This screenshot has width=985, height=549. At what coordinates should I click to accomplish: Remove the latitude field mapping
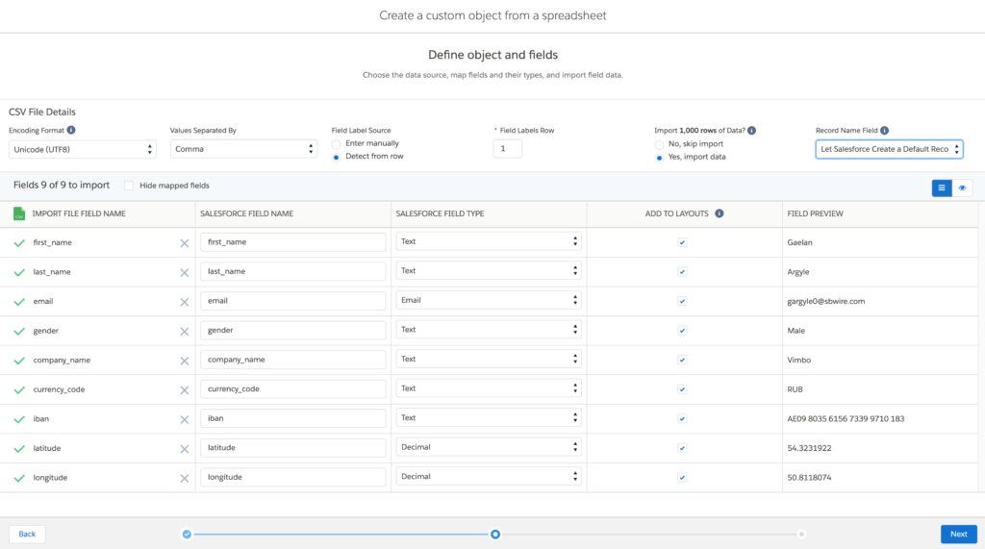[184, 449]
